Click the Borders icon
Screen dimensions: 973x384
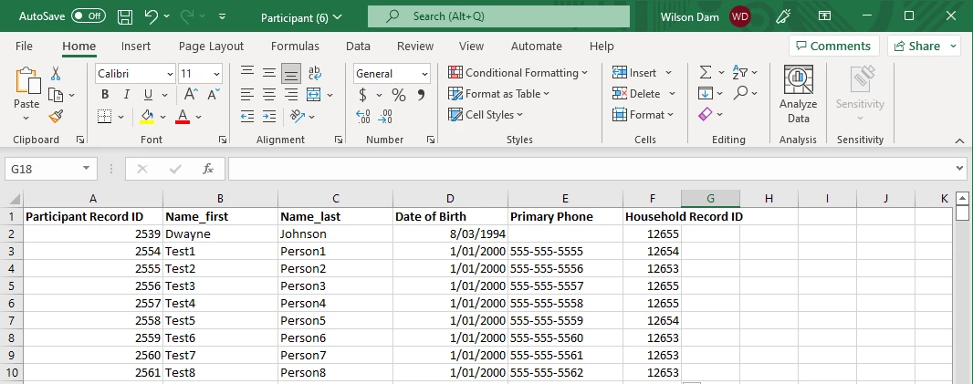click(105, 116)
